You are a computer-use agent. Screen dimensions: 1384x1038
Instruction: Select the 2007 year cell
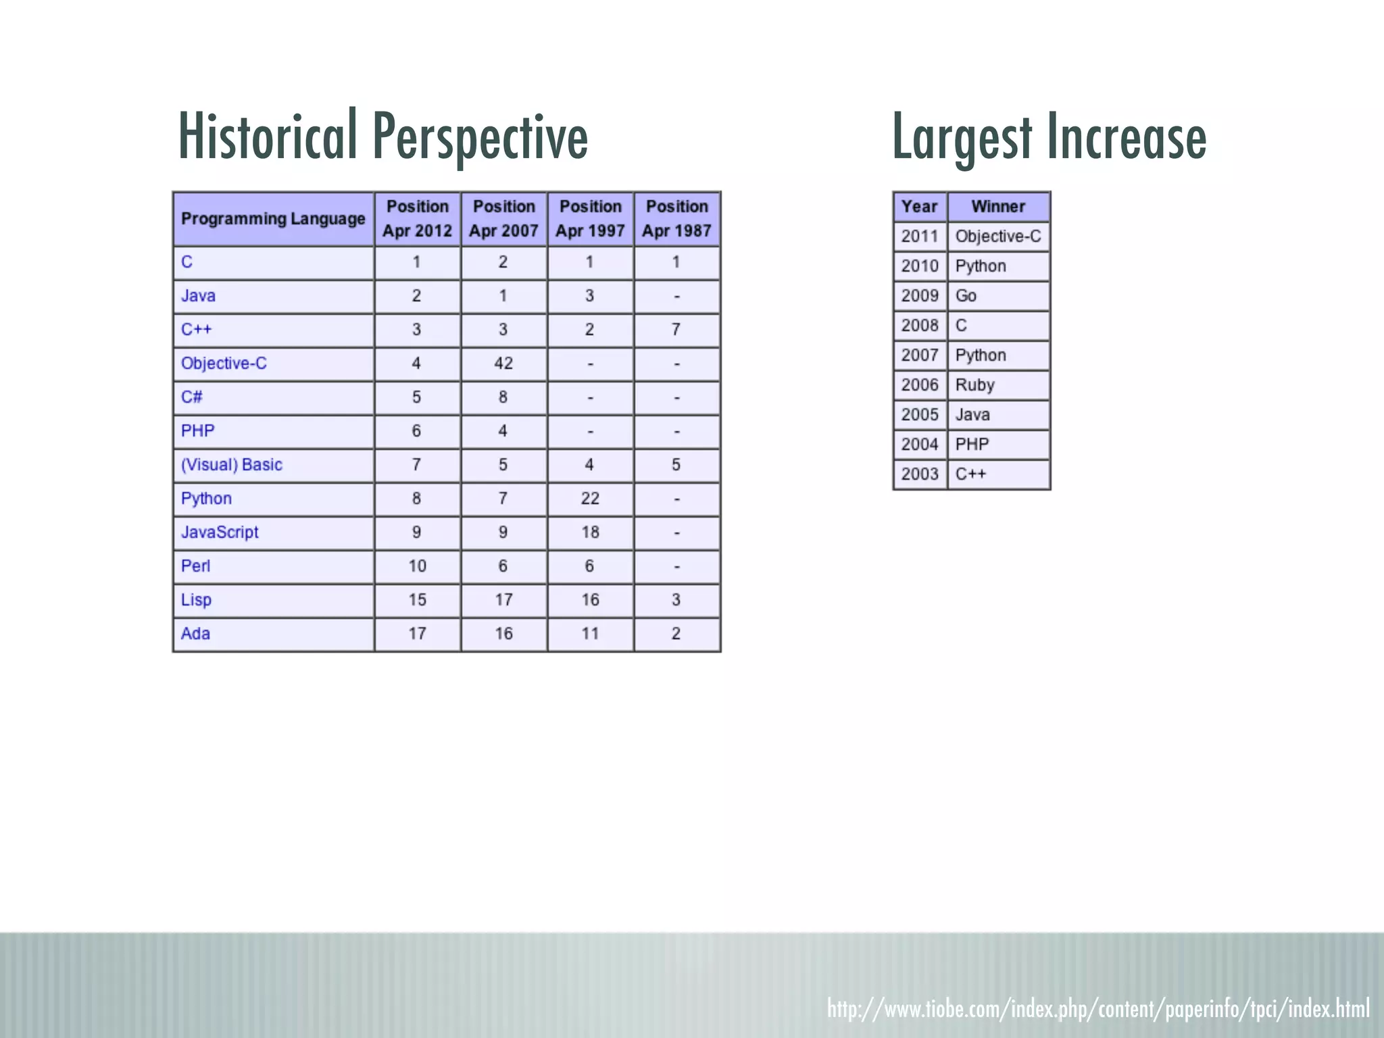920,355
